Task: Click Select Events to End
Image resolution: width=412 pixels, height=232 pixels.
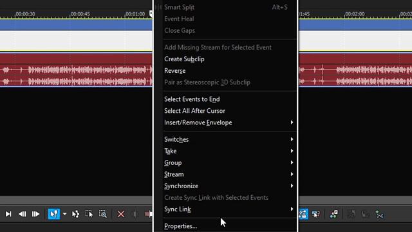Action: coord(192,99)
